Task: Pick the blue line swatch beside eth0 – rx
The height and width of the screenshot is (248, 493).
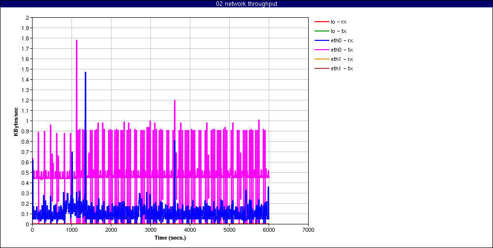Action: 321,40
